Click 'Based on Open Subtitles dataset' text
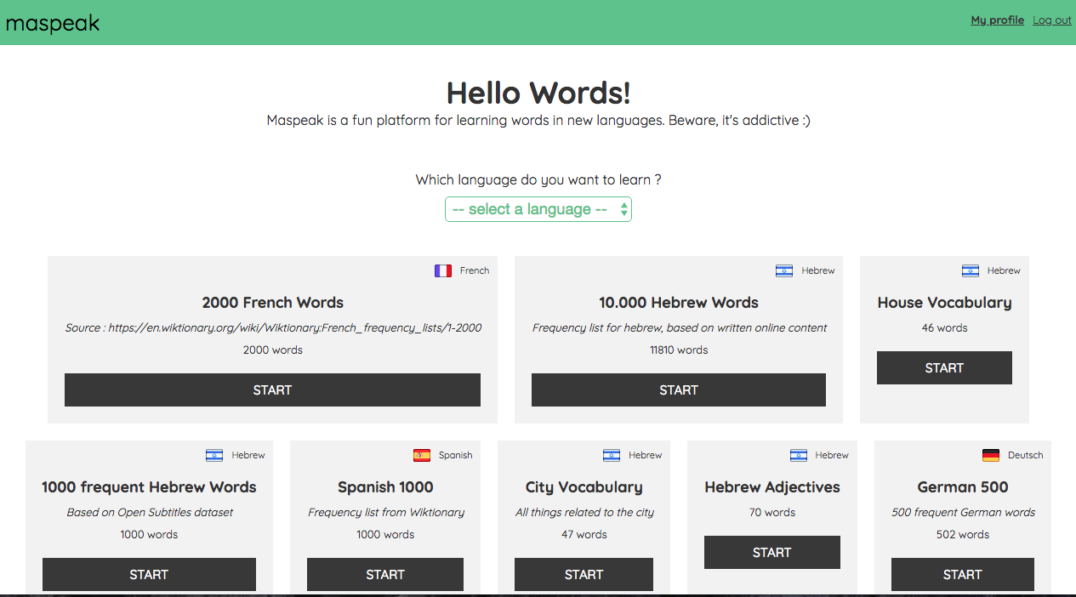The width and height of the screenshot is (1076, 597). [150, 512]
